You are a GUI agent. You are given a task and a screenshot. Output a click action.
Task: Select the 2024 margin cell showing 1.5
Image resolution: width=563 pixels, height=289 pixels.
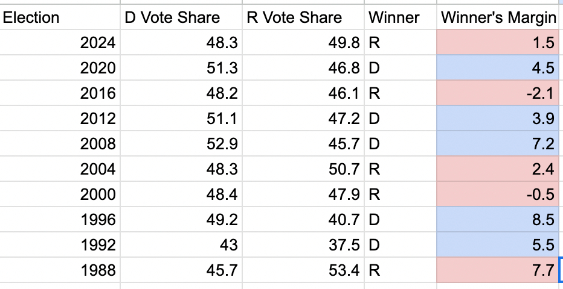(x=498, y=43)
